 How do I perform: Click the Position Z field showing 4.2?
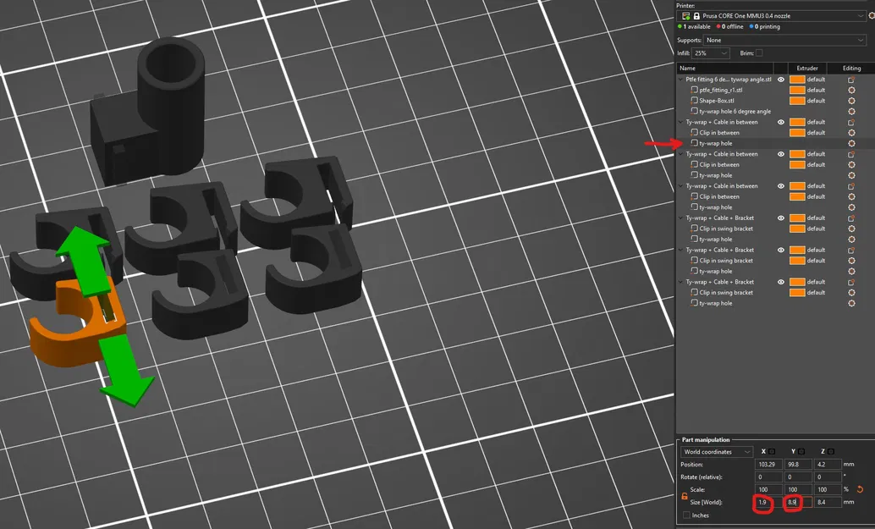click(x=828, y=465)
